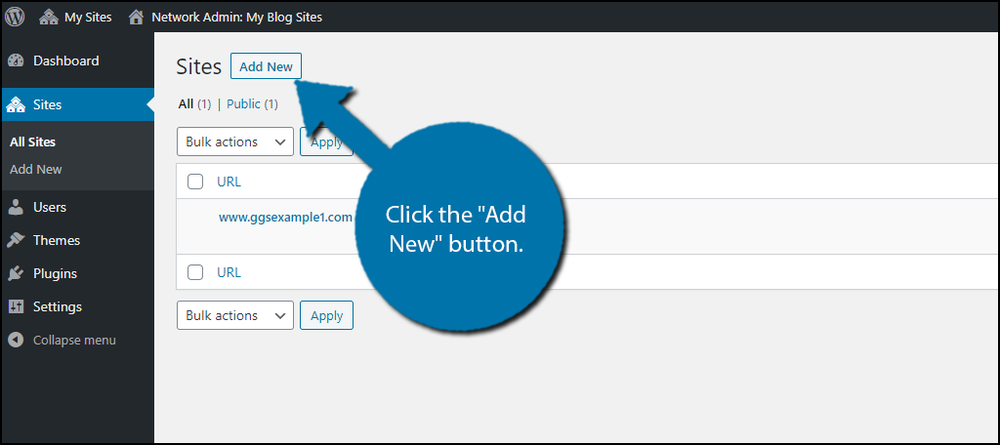Sort by the URL column header
This screenshot has height=445, width=1000.
tap(229, 182)
